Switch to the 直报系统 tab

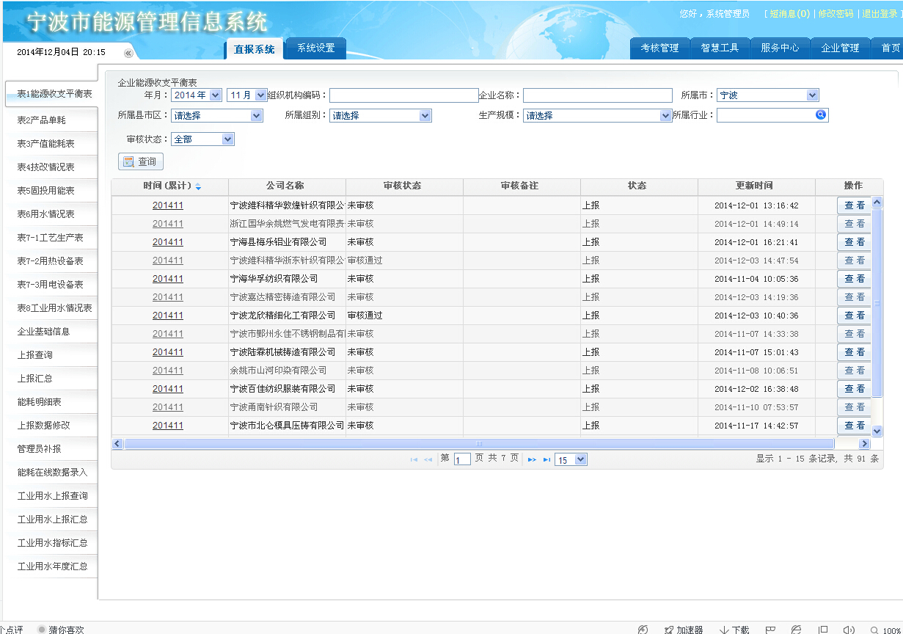coord(254,49)
